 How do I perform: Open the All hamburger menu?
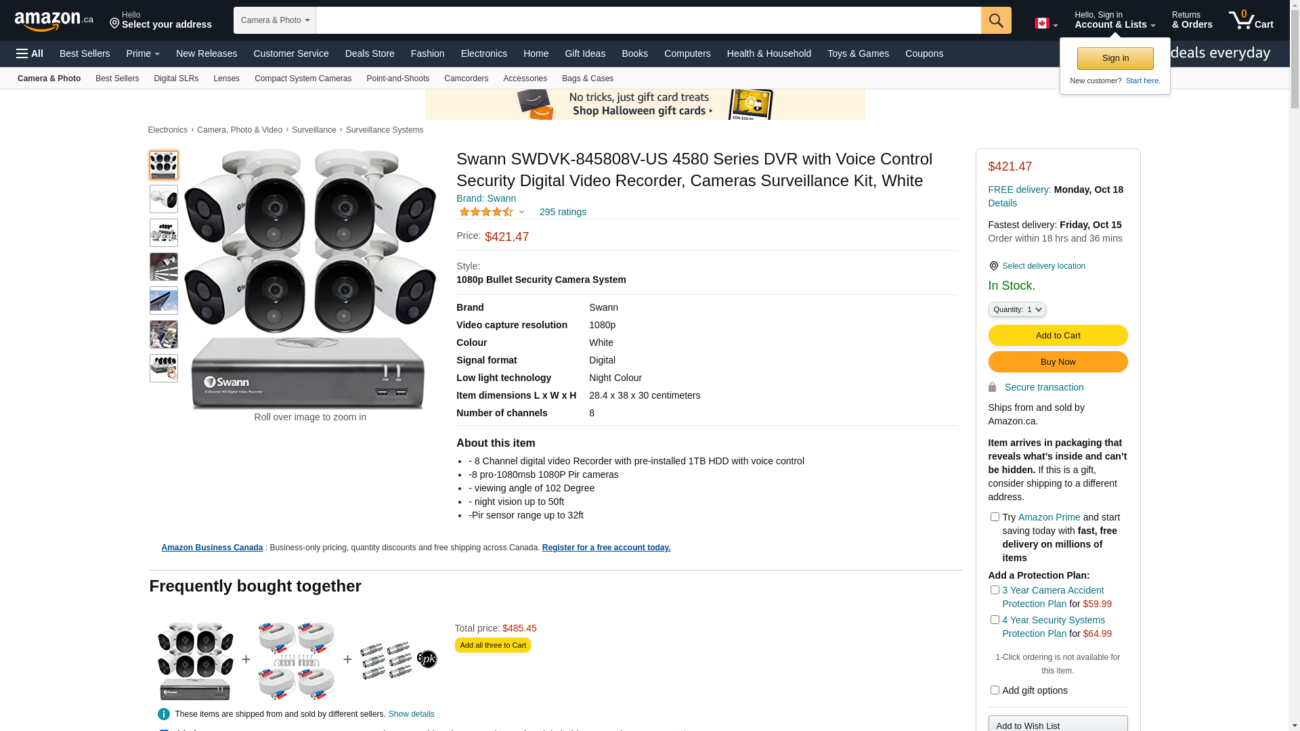30,53
